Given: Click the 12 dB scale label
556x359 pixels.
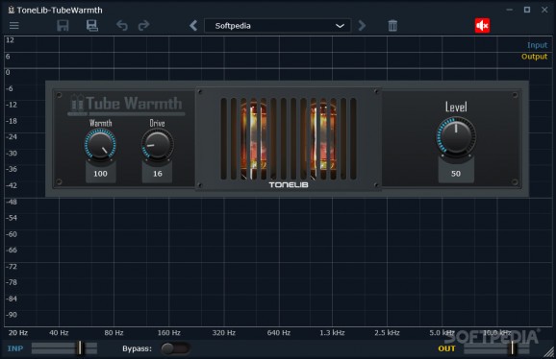Looking at the screenshot, I should click(10, 40).
